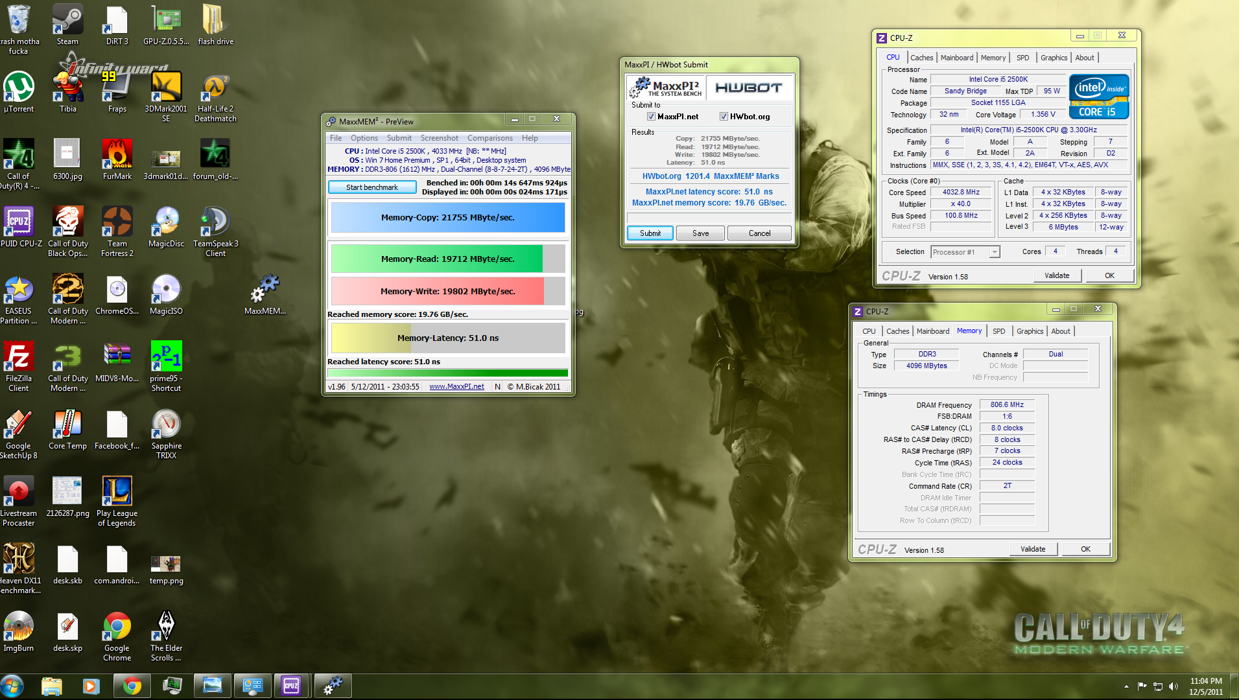Open Google Chrome desktop icon

pos(117,636)
